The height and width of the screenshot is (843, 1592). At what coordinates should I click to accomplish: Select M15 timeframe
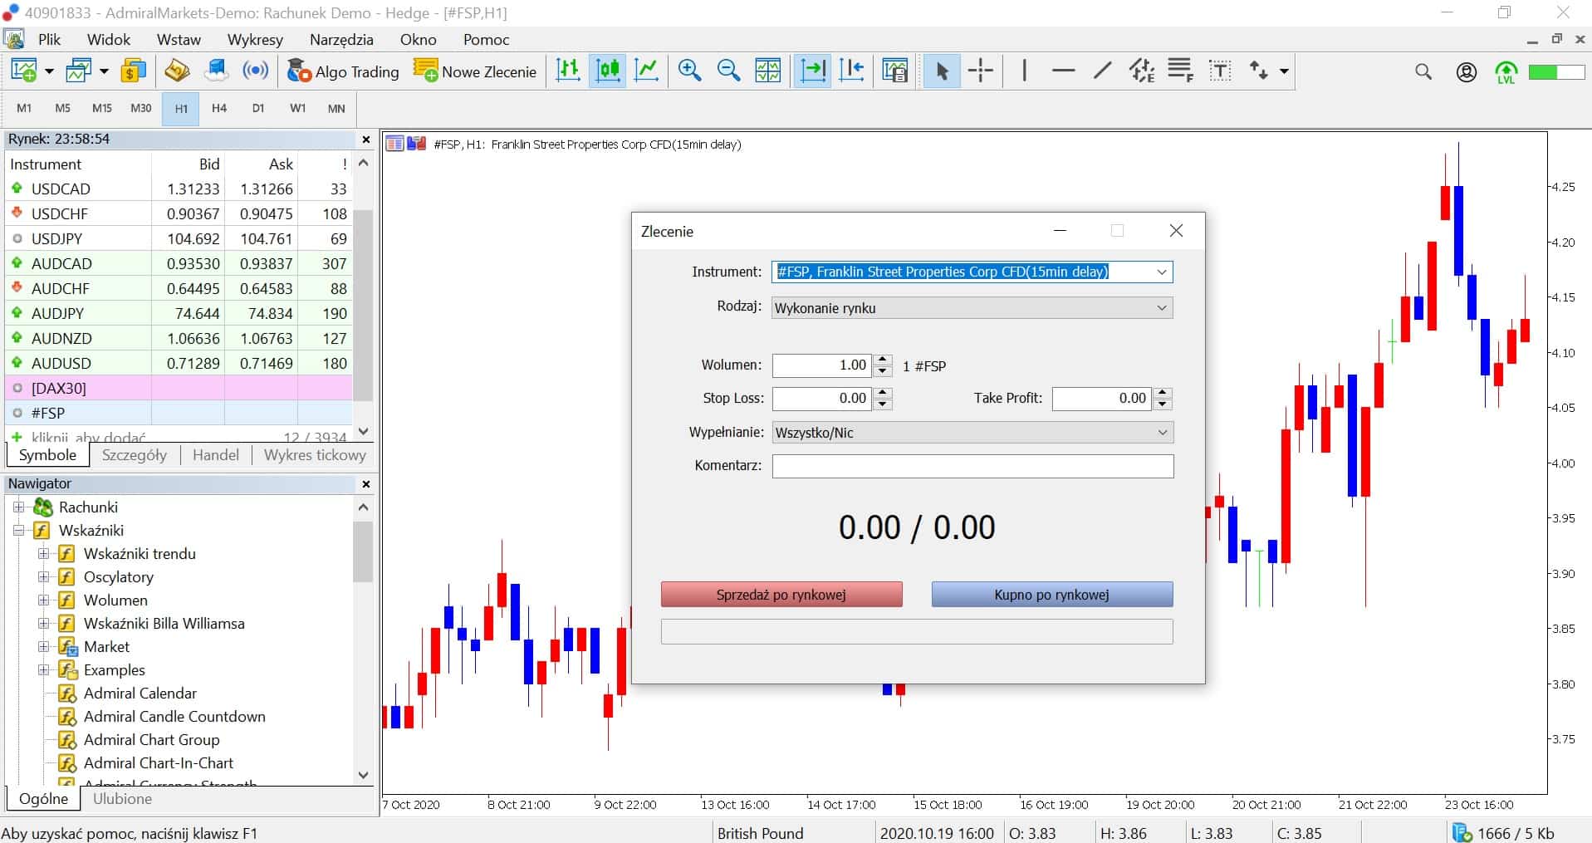tap(102, 108)
